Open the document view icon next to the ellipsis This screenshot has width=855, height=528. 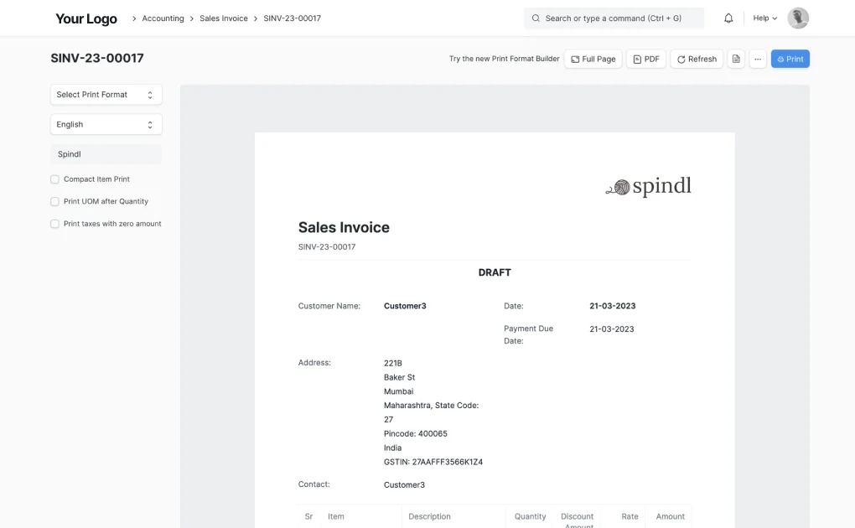pyautogui.click(x=736, y=59)
